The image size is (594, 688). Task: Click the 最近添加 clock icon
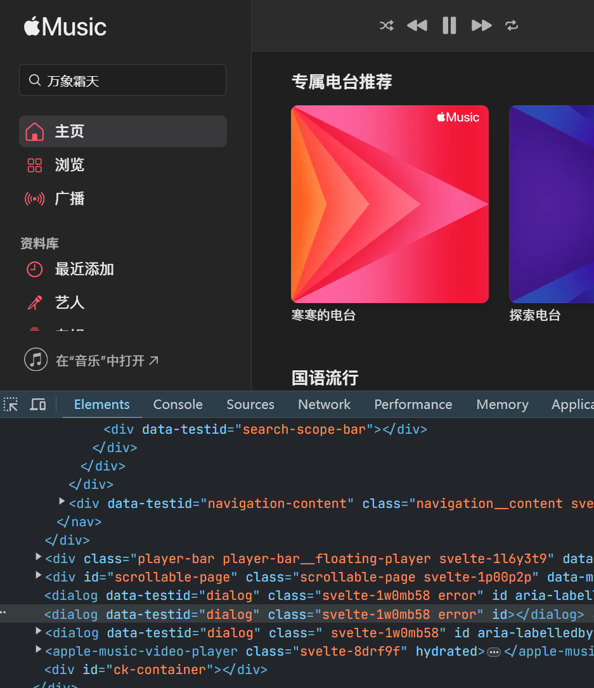(x=35, y=269)
